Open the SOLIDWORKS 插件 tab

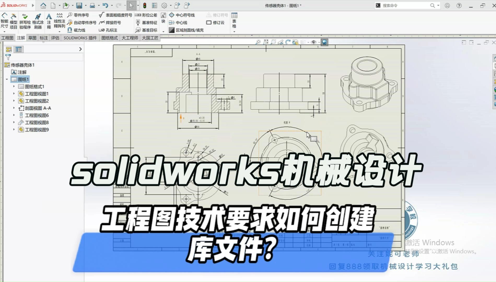[80, 38]
